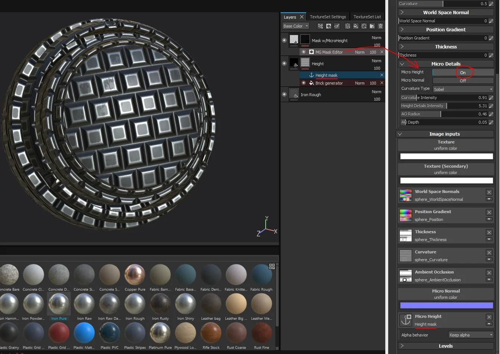
Task: Delete the MG Mask Editor effect
Action: 382,52
